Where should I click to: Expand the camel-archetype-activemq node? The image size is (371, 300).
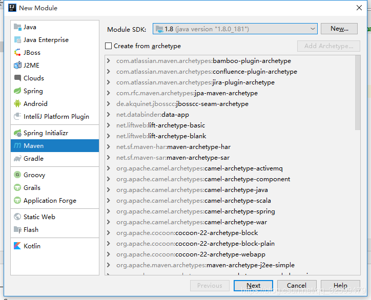click(109, 168)
